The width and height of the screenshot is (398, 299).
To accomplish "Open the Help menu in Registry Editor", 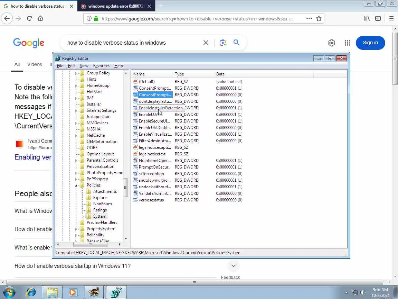I will [119, 66].
